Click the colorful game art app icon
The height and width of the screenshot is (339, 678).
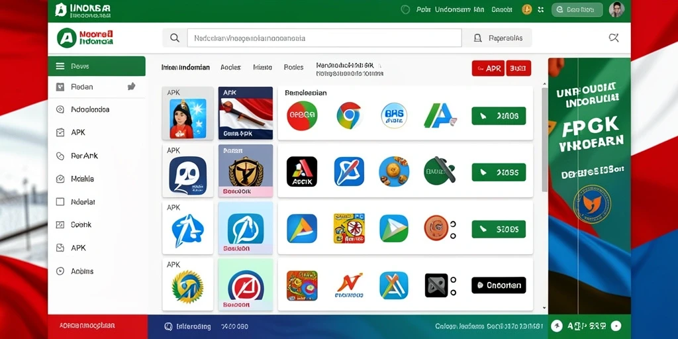pyautogui.click(x=302, y=285)
